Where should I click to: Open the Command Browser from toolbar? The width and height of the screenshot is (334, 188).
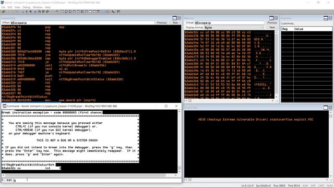click(98, 11)
